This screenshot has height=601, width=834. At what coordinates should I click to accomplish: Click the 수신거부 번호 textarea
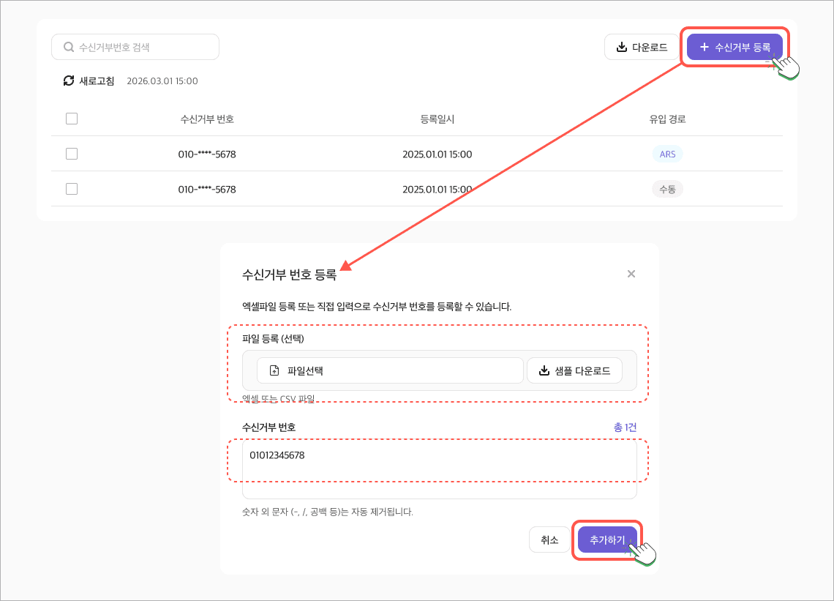pos(440,469)
